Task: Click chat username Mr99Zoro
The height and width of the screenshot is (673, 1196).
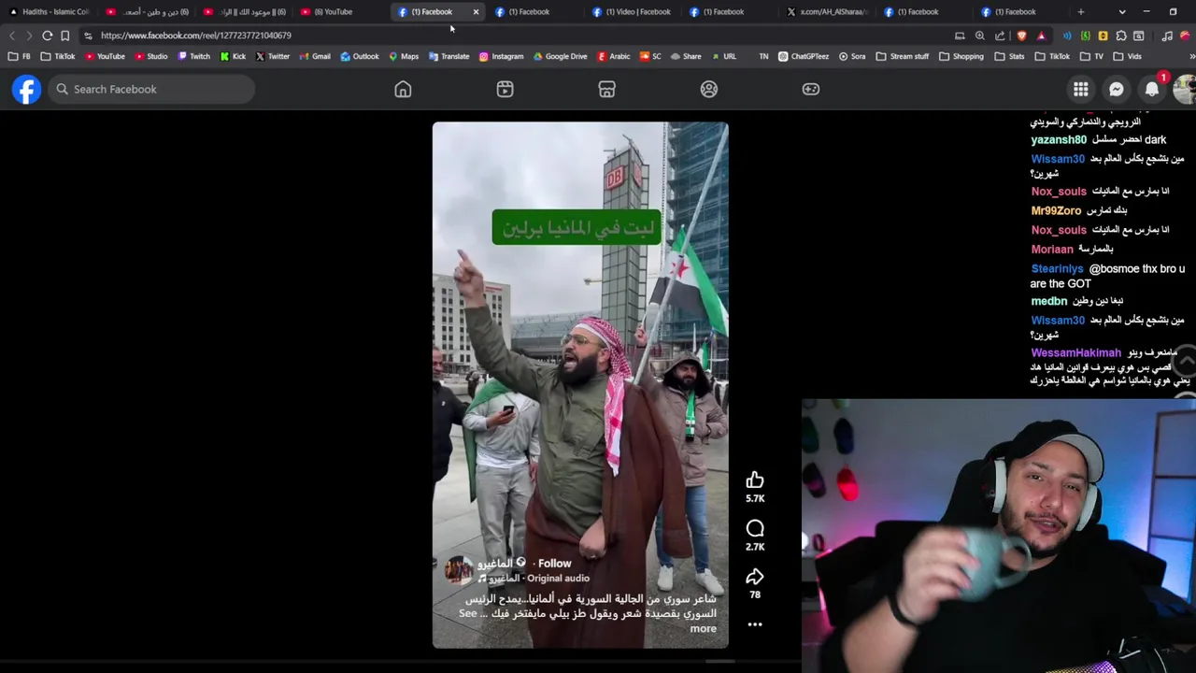Action: 1056,211
